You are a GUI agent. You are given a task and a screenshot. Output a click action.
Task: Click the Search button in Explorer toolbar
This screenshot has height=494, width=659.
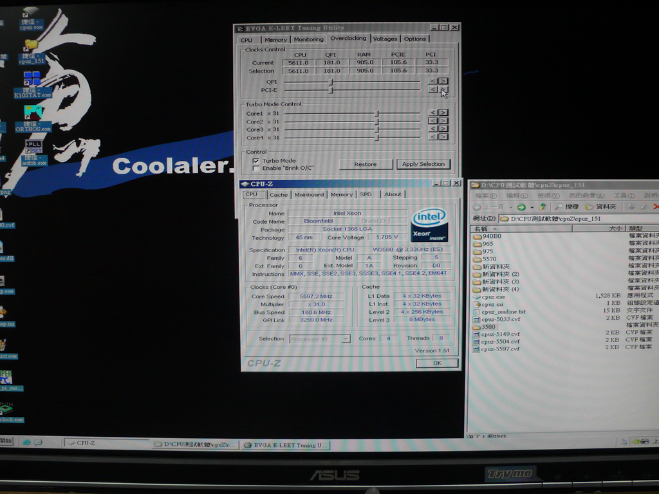point(566,206)
